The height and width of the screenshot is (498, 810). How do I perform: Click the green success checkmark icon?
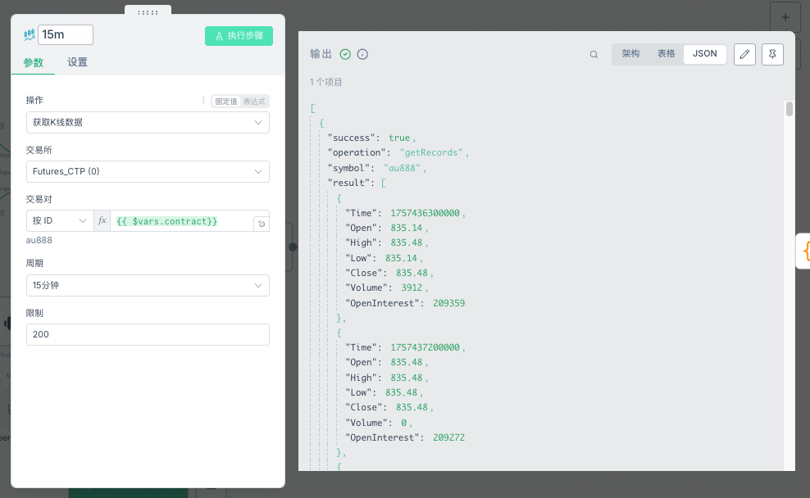click(x=345, y=54)
